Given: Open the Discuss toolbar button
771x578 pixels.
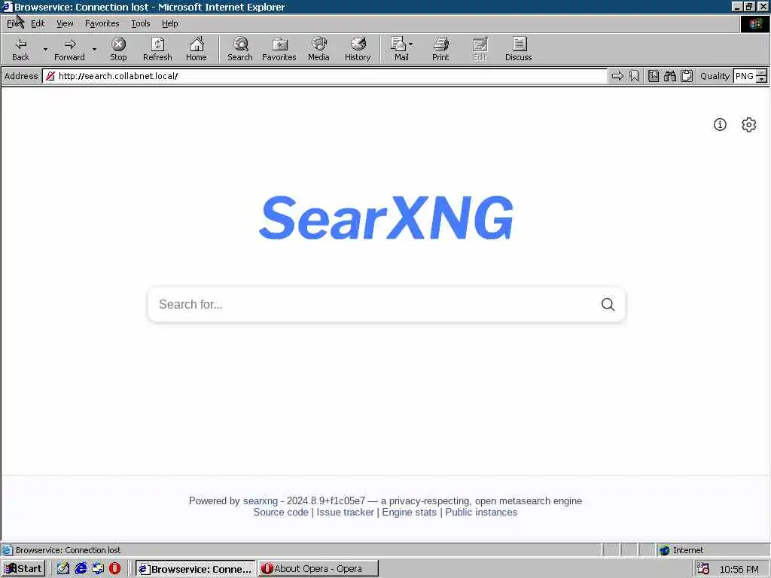Looking at the screenshot, I should (518, 49).
